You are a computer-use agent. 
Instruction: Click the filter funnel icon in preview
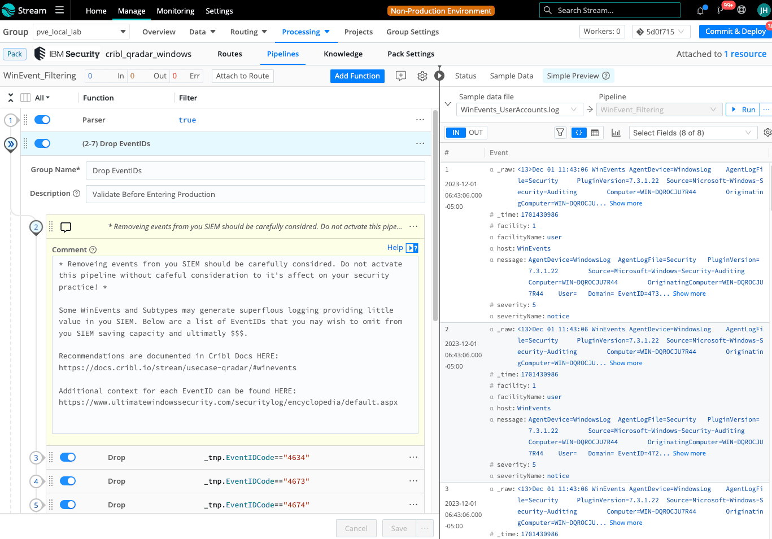click(560, 133)
